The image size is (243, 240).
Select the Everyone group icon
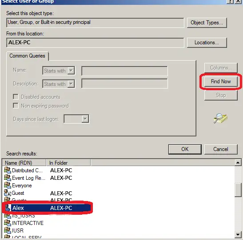[8, 186]
